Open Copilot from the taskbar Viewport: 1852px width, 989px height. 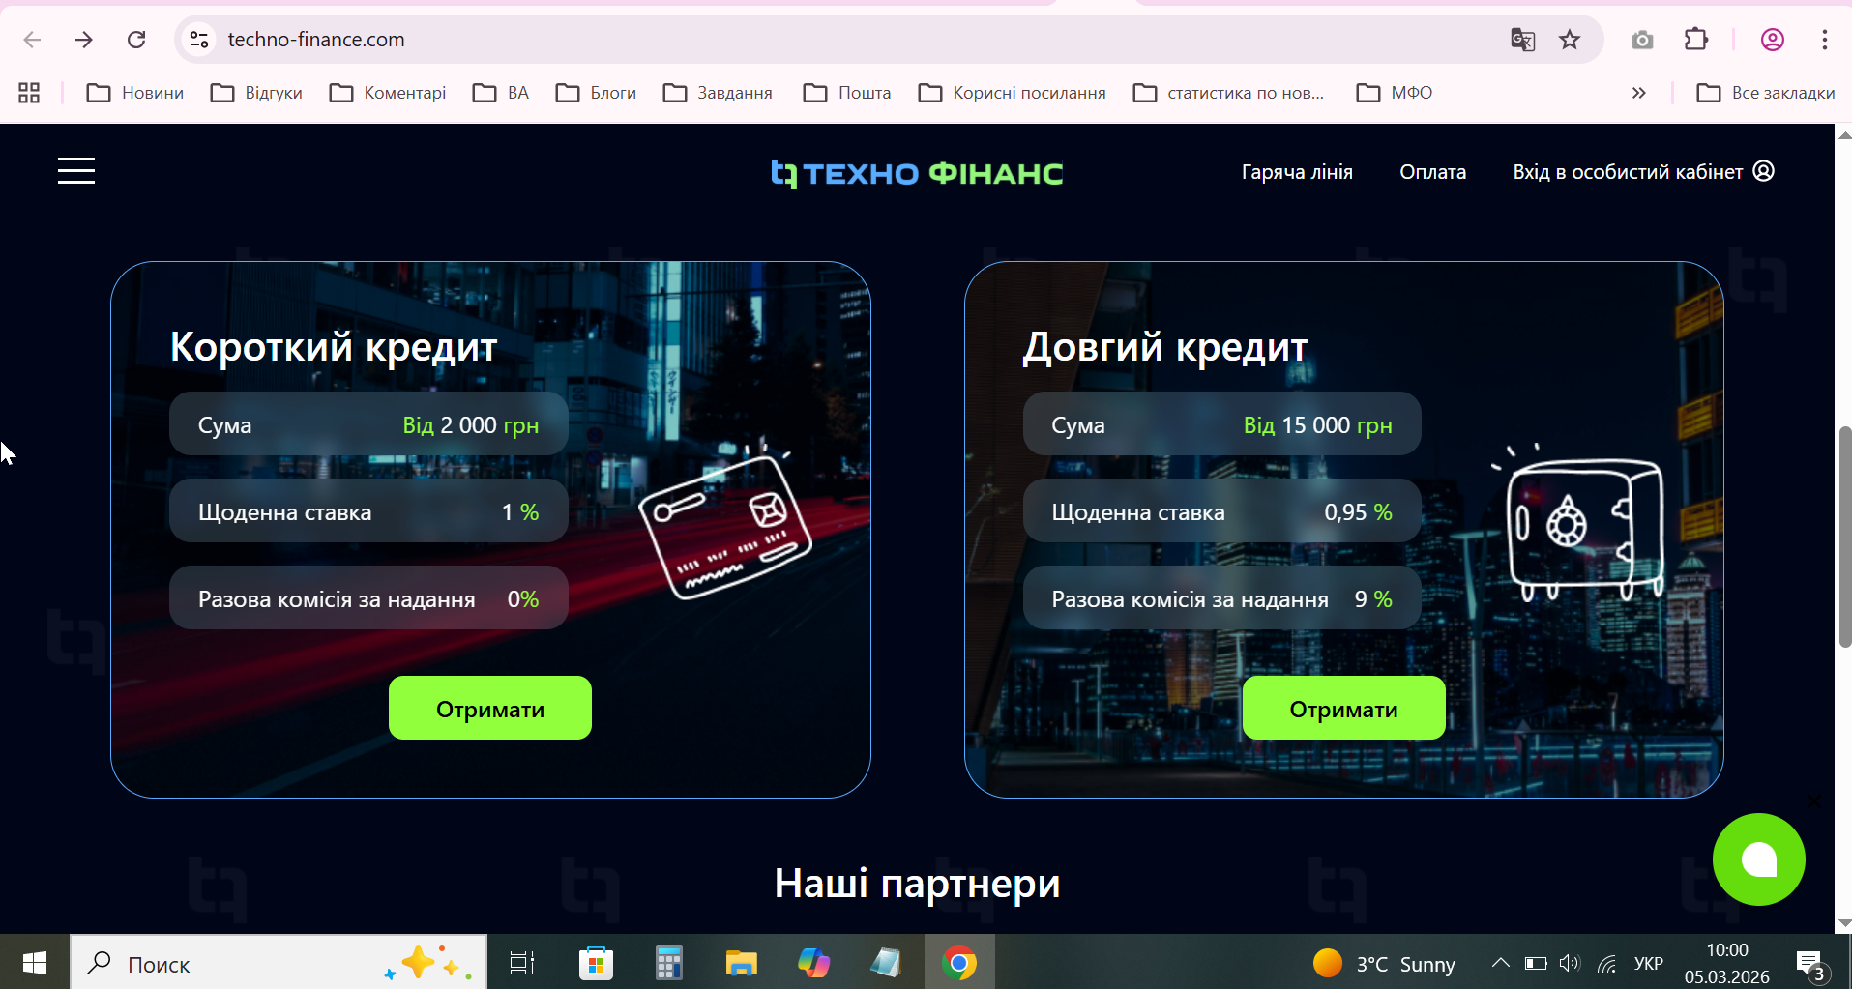813,963
